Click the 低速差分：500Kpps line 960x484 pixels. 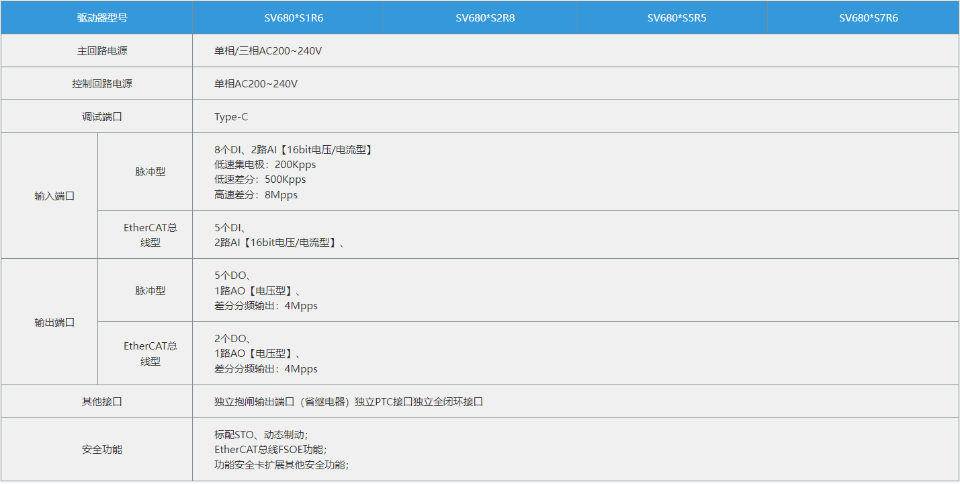pos(260,179)
